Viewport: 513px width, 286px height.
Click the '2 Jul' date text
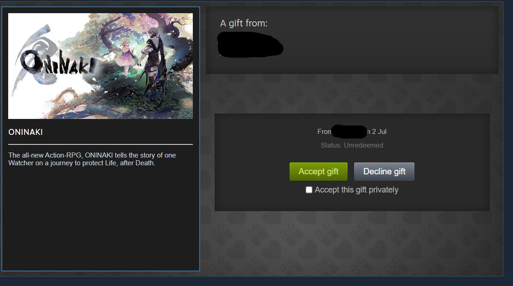pos(379,132)
